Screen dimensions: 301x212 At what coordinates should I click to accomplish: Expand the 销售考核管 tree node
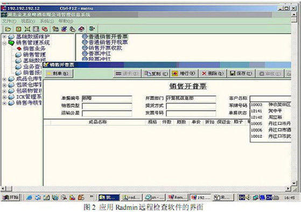tap(4, 103)
